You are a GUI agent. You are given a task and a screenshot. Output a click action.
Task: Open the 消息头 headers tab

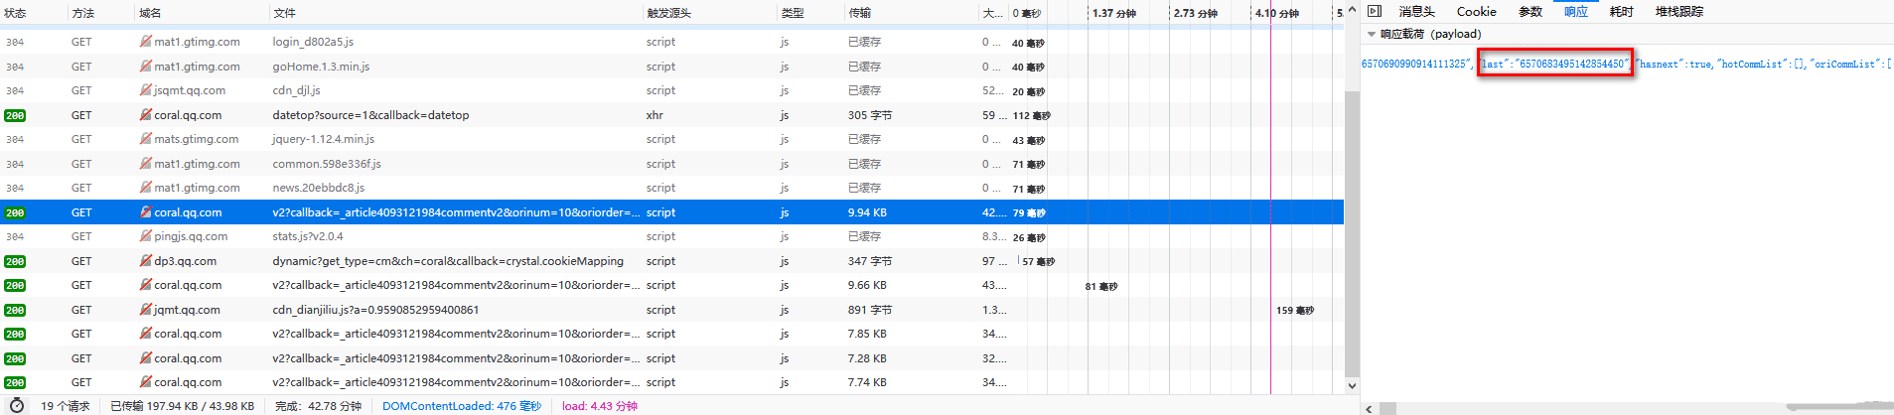(x=1417, y=12)
